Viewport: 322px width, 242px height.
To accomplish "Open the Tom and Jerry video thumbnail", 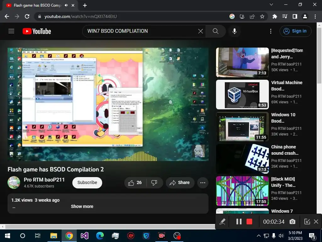I will point(242,62).
